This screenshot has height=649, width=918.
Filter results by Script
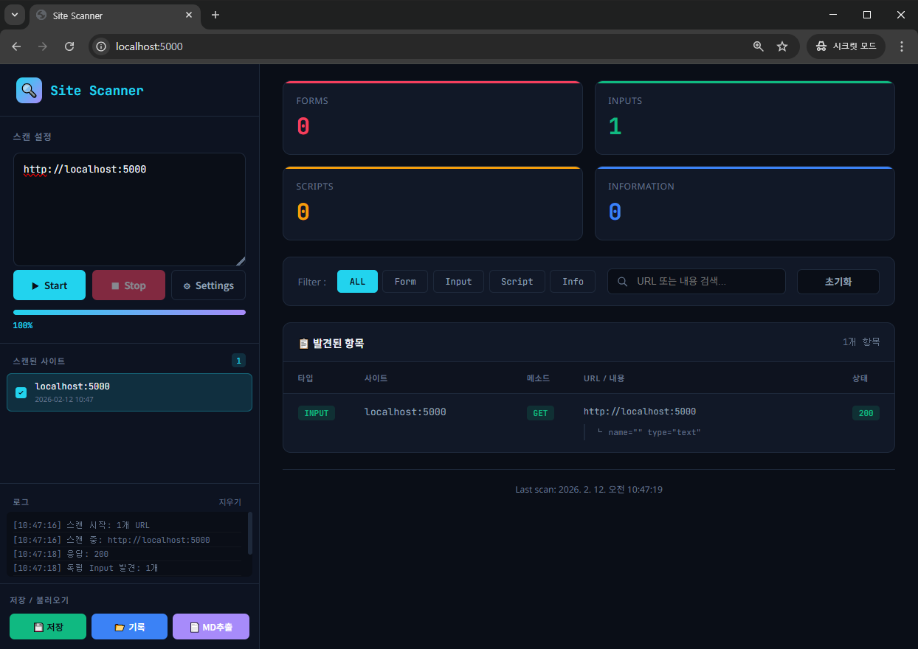pyautogui.click(x=517, y=282)
